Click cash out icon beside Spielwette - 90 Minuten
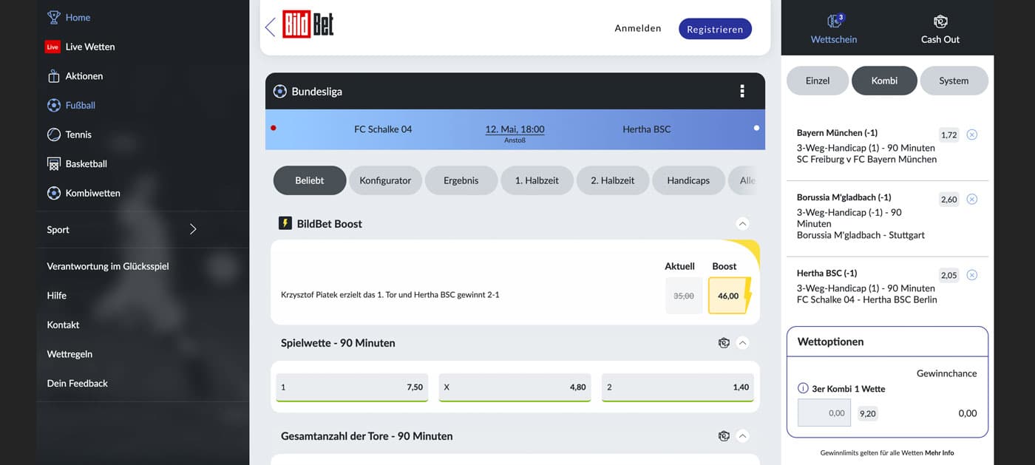 coord(724,343)
